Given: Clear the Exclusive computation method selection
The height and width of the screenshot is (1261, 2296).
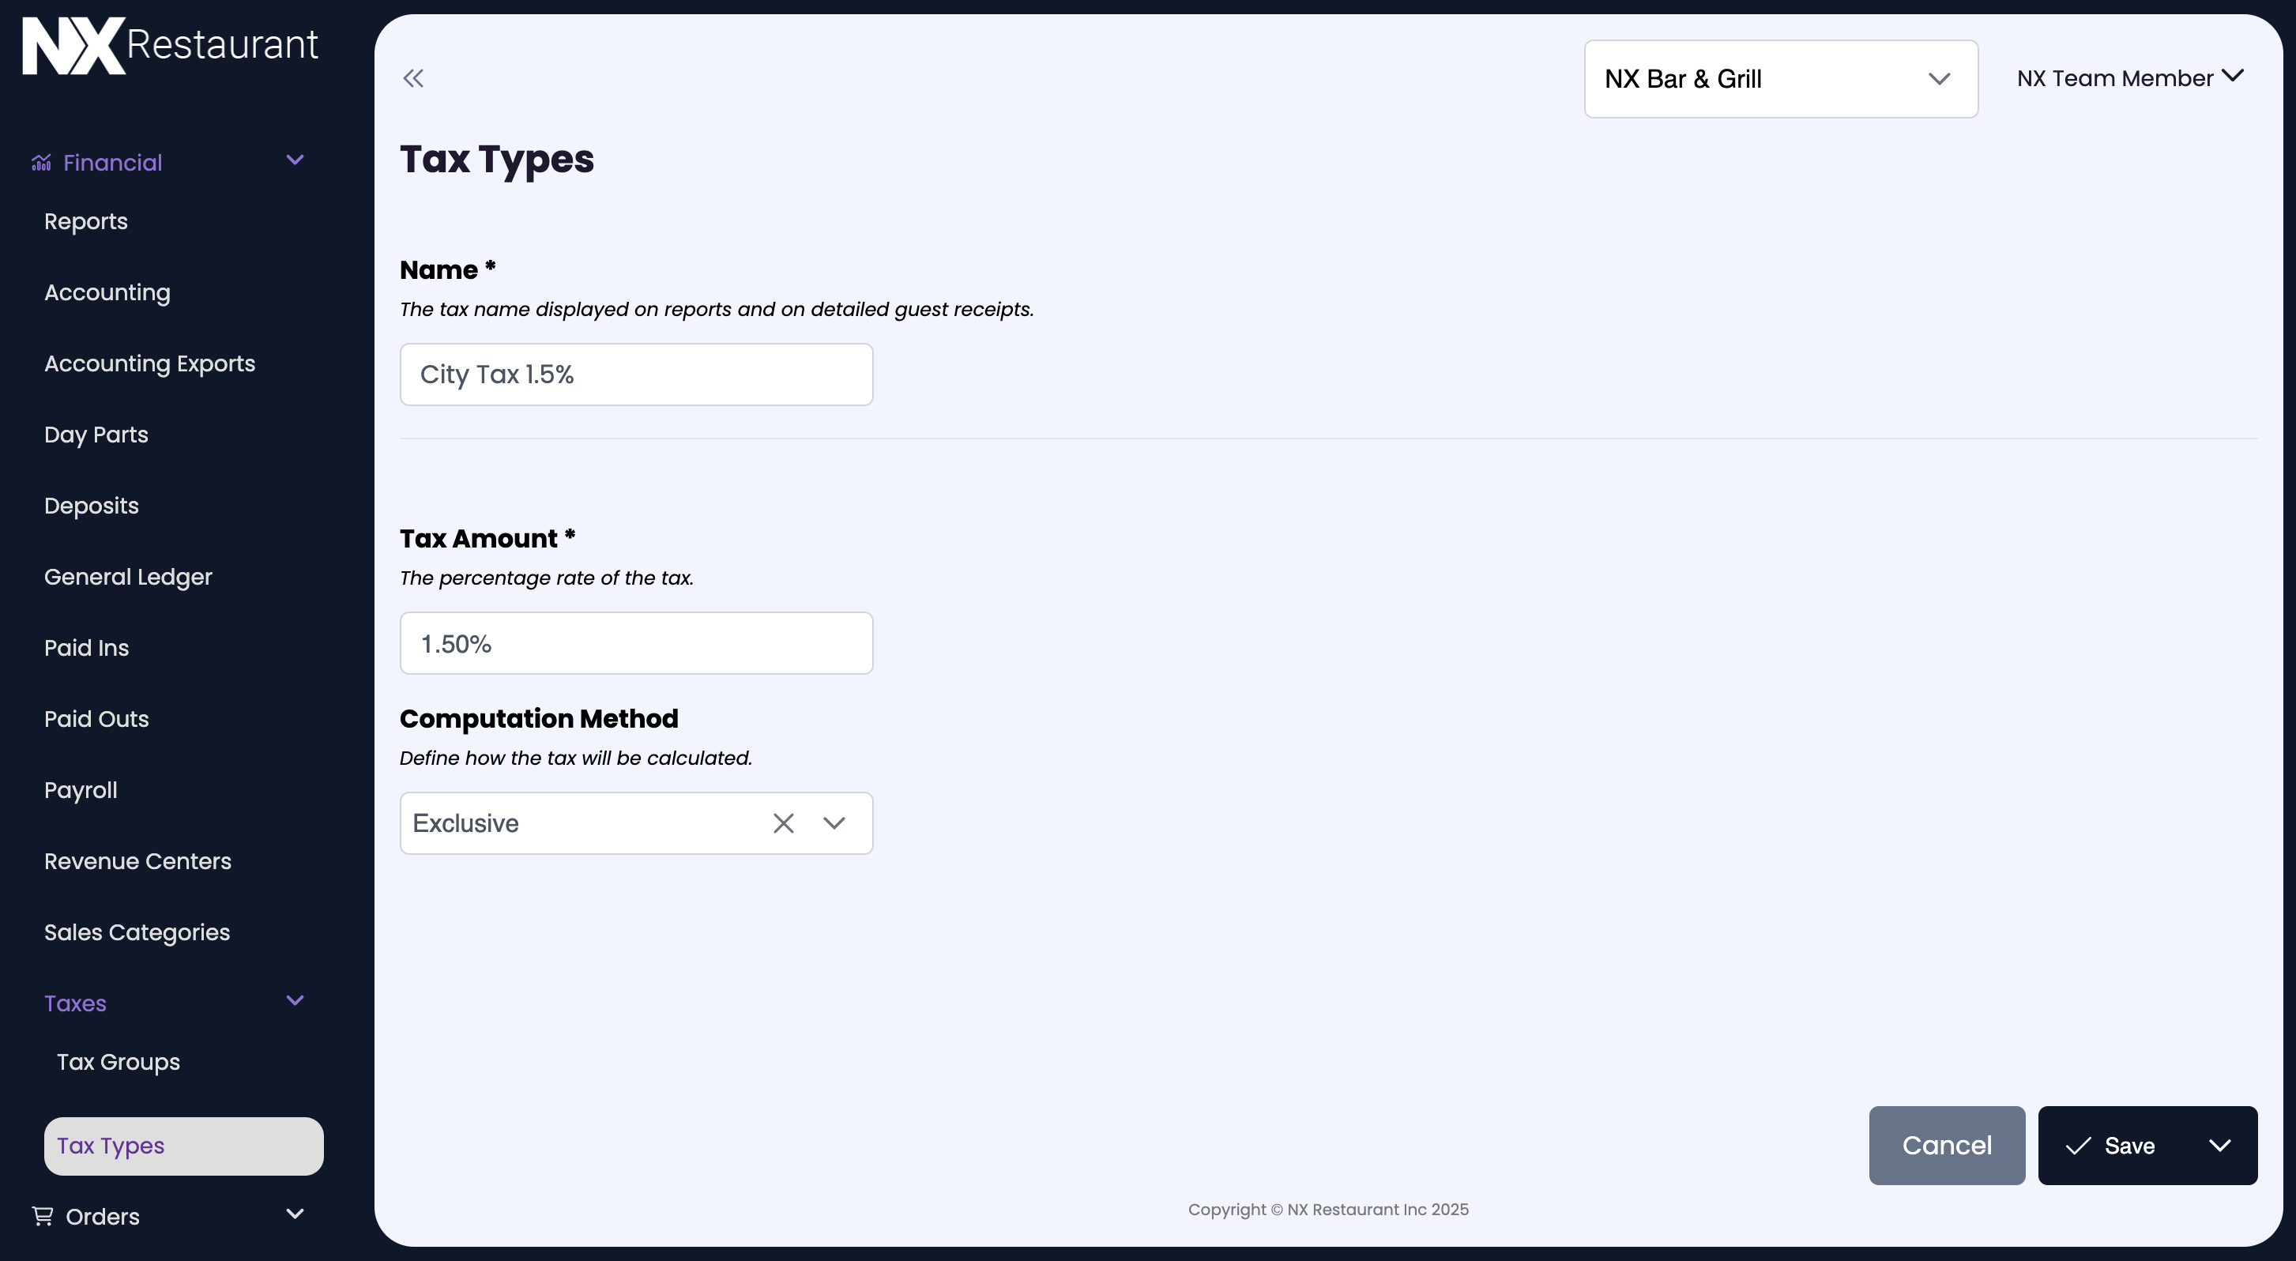Looking at the screenshot, I should (782, 823).
